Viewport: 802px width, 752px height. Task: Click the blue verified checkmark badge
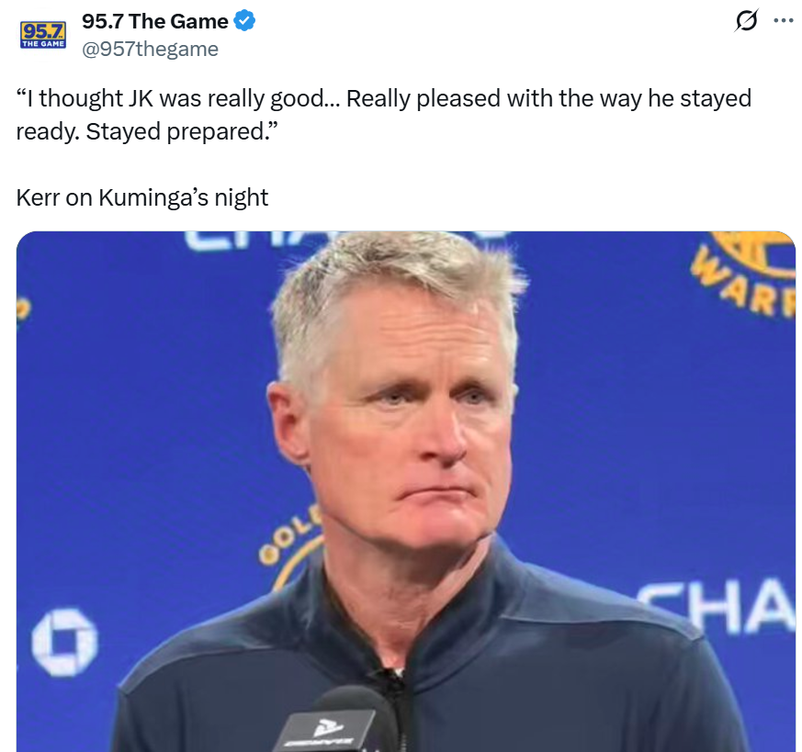pos(244,21)
